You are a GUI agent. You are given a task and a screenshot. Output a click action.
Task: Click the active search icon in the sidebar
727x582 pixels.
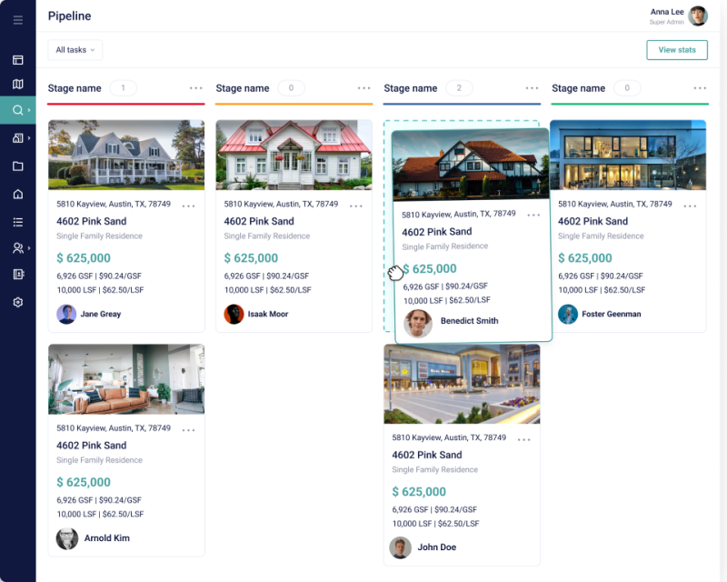tap(16, 109)
